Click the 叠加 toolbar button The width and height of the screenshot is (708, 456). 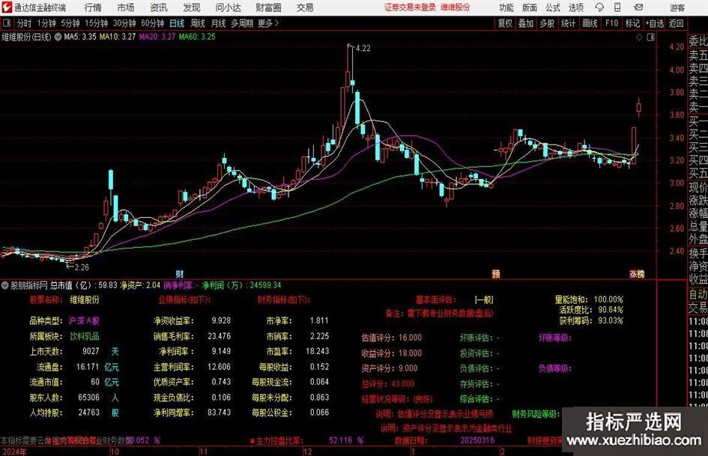(526, 23)
